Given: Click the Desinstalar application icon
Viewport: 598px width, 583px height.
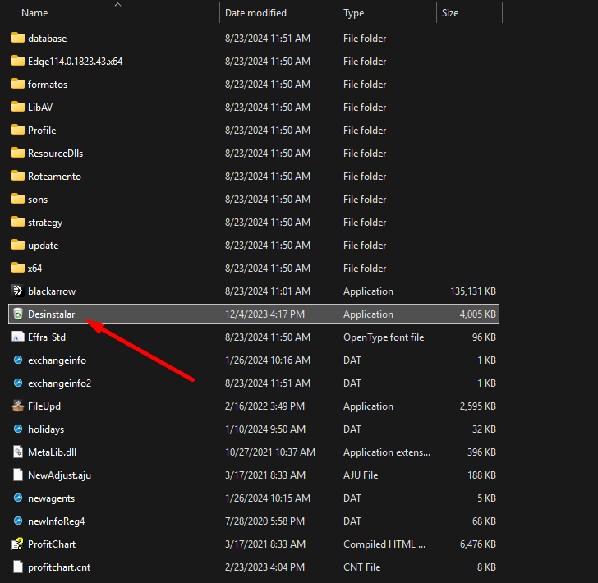Looking at the screenshot, I should tap(18, 314).
